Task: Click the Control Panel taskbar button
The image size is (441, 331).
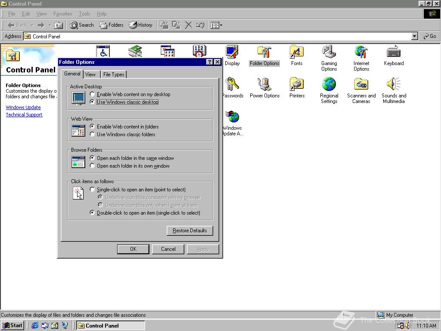Action: point(111,326)
